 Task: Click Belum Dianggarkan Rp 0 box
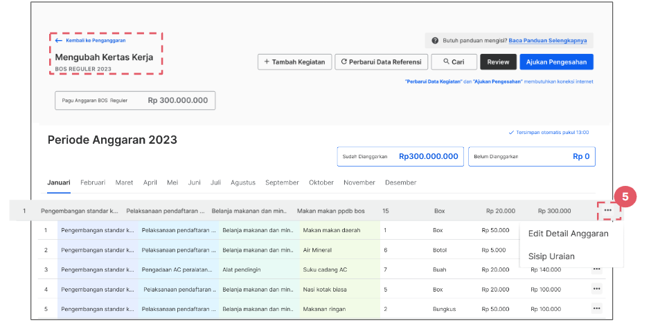(532, 157)
